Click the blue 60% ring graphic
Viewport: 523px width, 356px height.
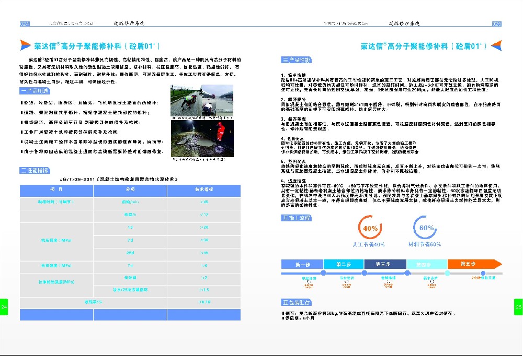pyautogui.click(x=425, y=227)
